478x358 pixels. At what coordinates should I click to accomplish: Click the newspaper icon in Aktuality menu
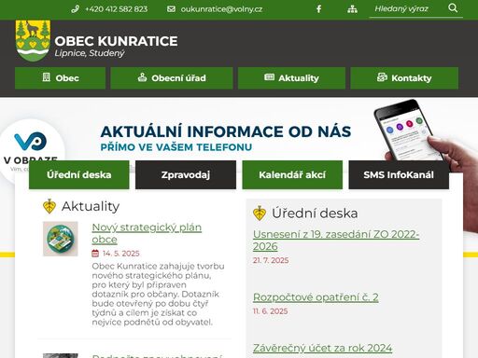(x=269, y=77)
